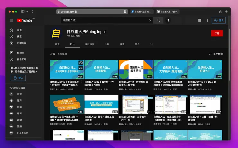The height and width of the screenshot is (148, 238).
Task: Open the address bar more-options ellipsis
Action: tap(125, 12)
